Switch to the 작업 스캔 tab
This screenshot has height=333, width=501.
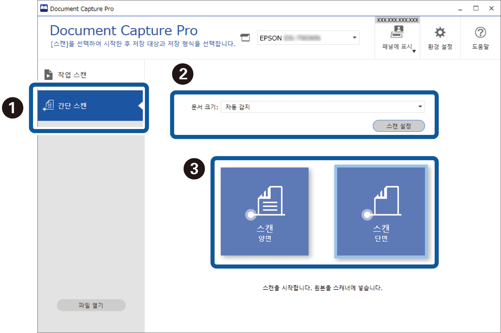(72, 75)
